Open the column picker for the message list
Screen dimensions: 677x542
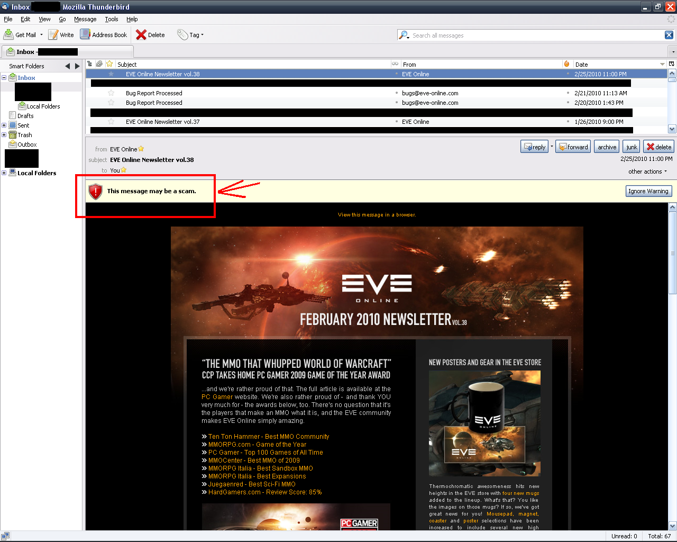click(x=672, y=64)
